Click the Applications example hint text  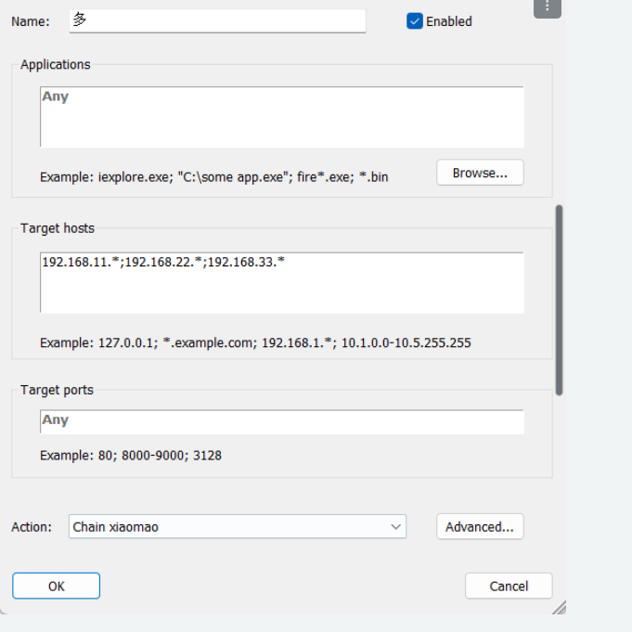tap(213, 176)
